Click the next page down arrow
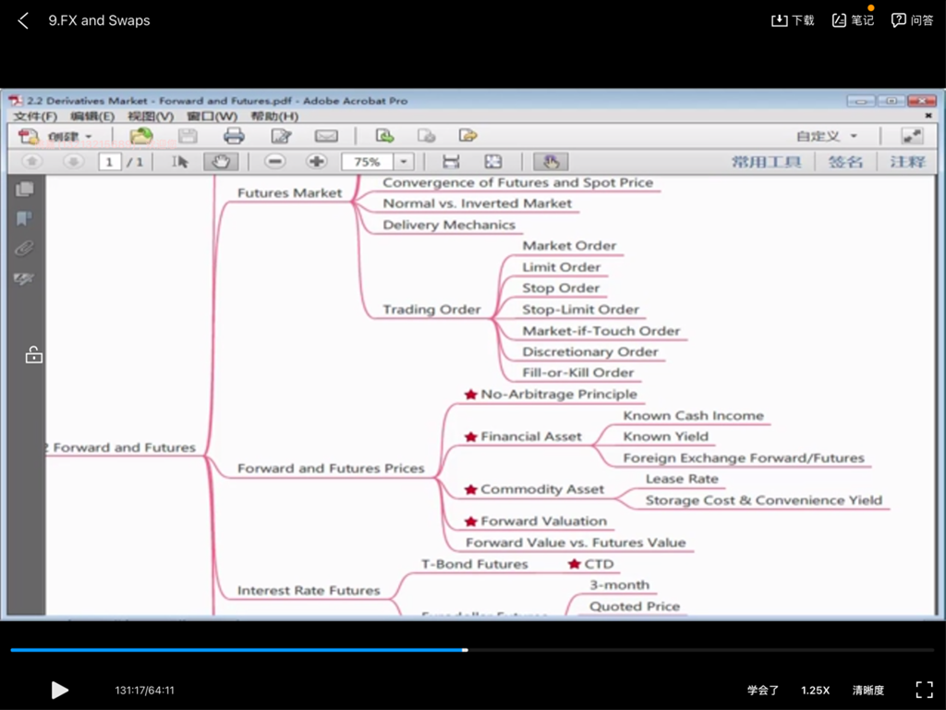946x710 pixels. point(74,161)
